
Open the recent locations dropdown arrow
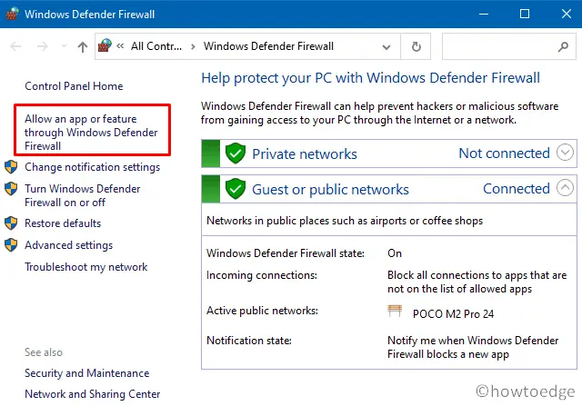64,46
